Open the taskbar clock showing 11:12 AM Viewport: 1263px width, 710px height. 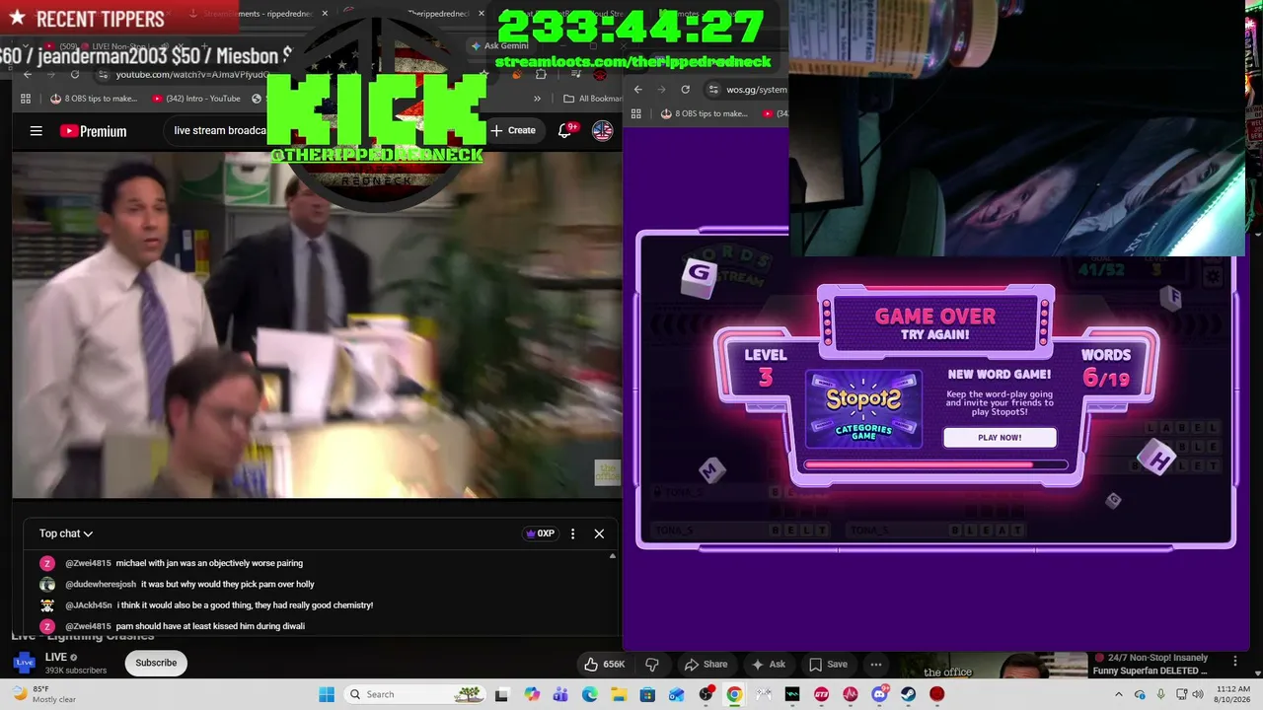coord(1233,694)
